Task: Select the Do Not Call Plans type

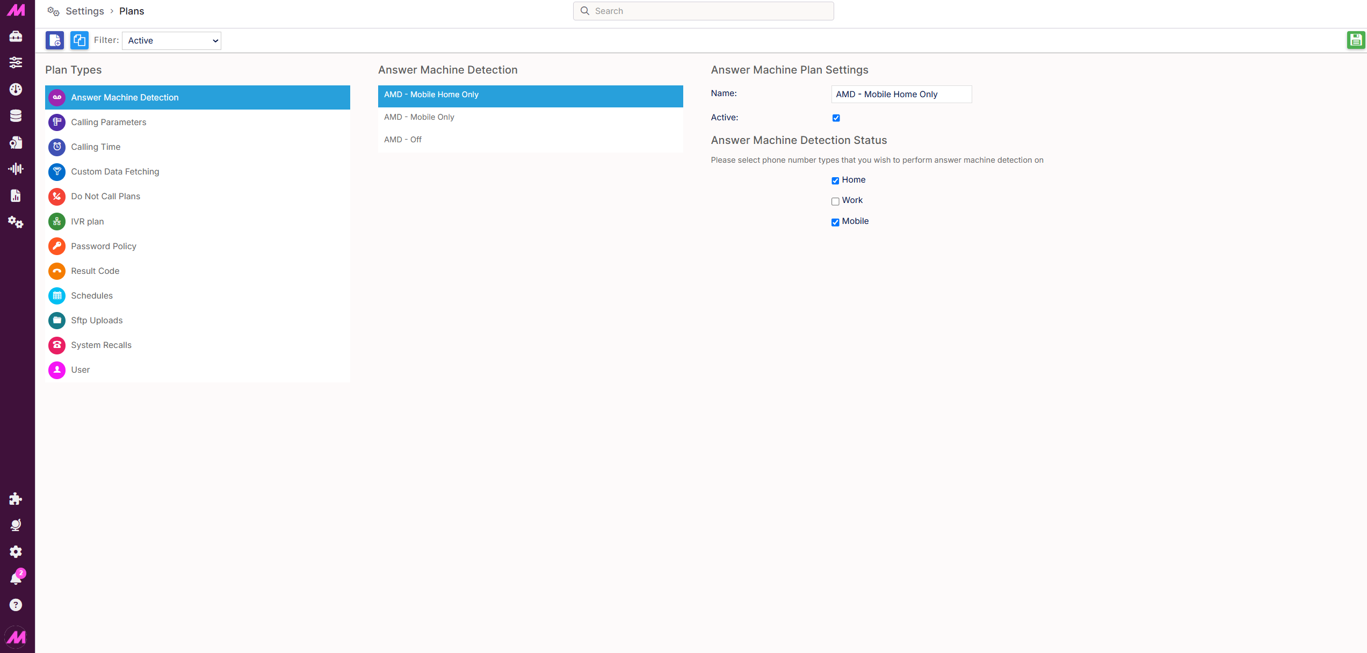Action: click(x=198, y=197)
